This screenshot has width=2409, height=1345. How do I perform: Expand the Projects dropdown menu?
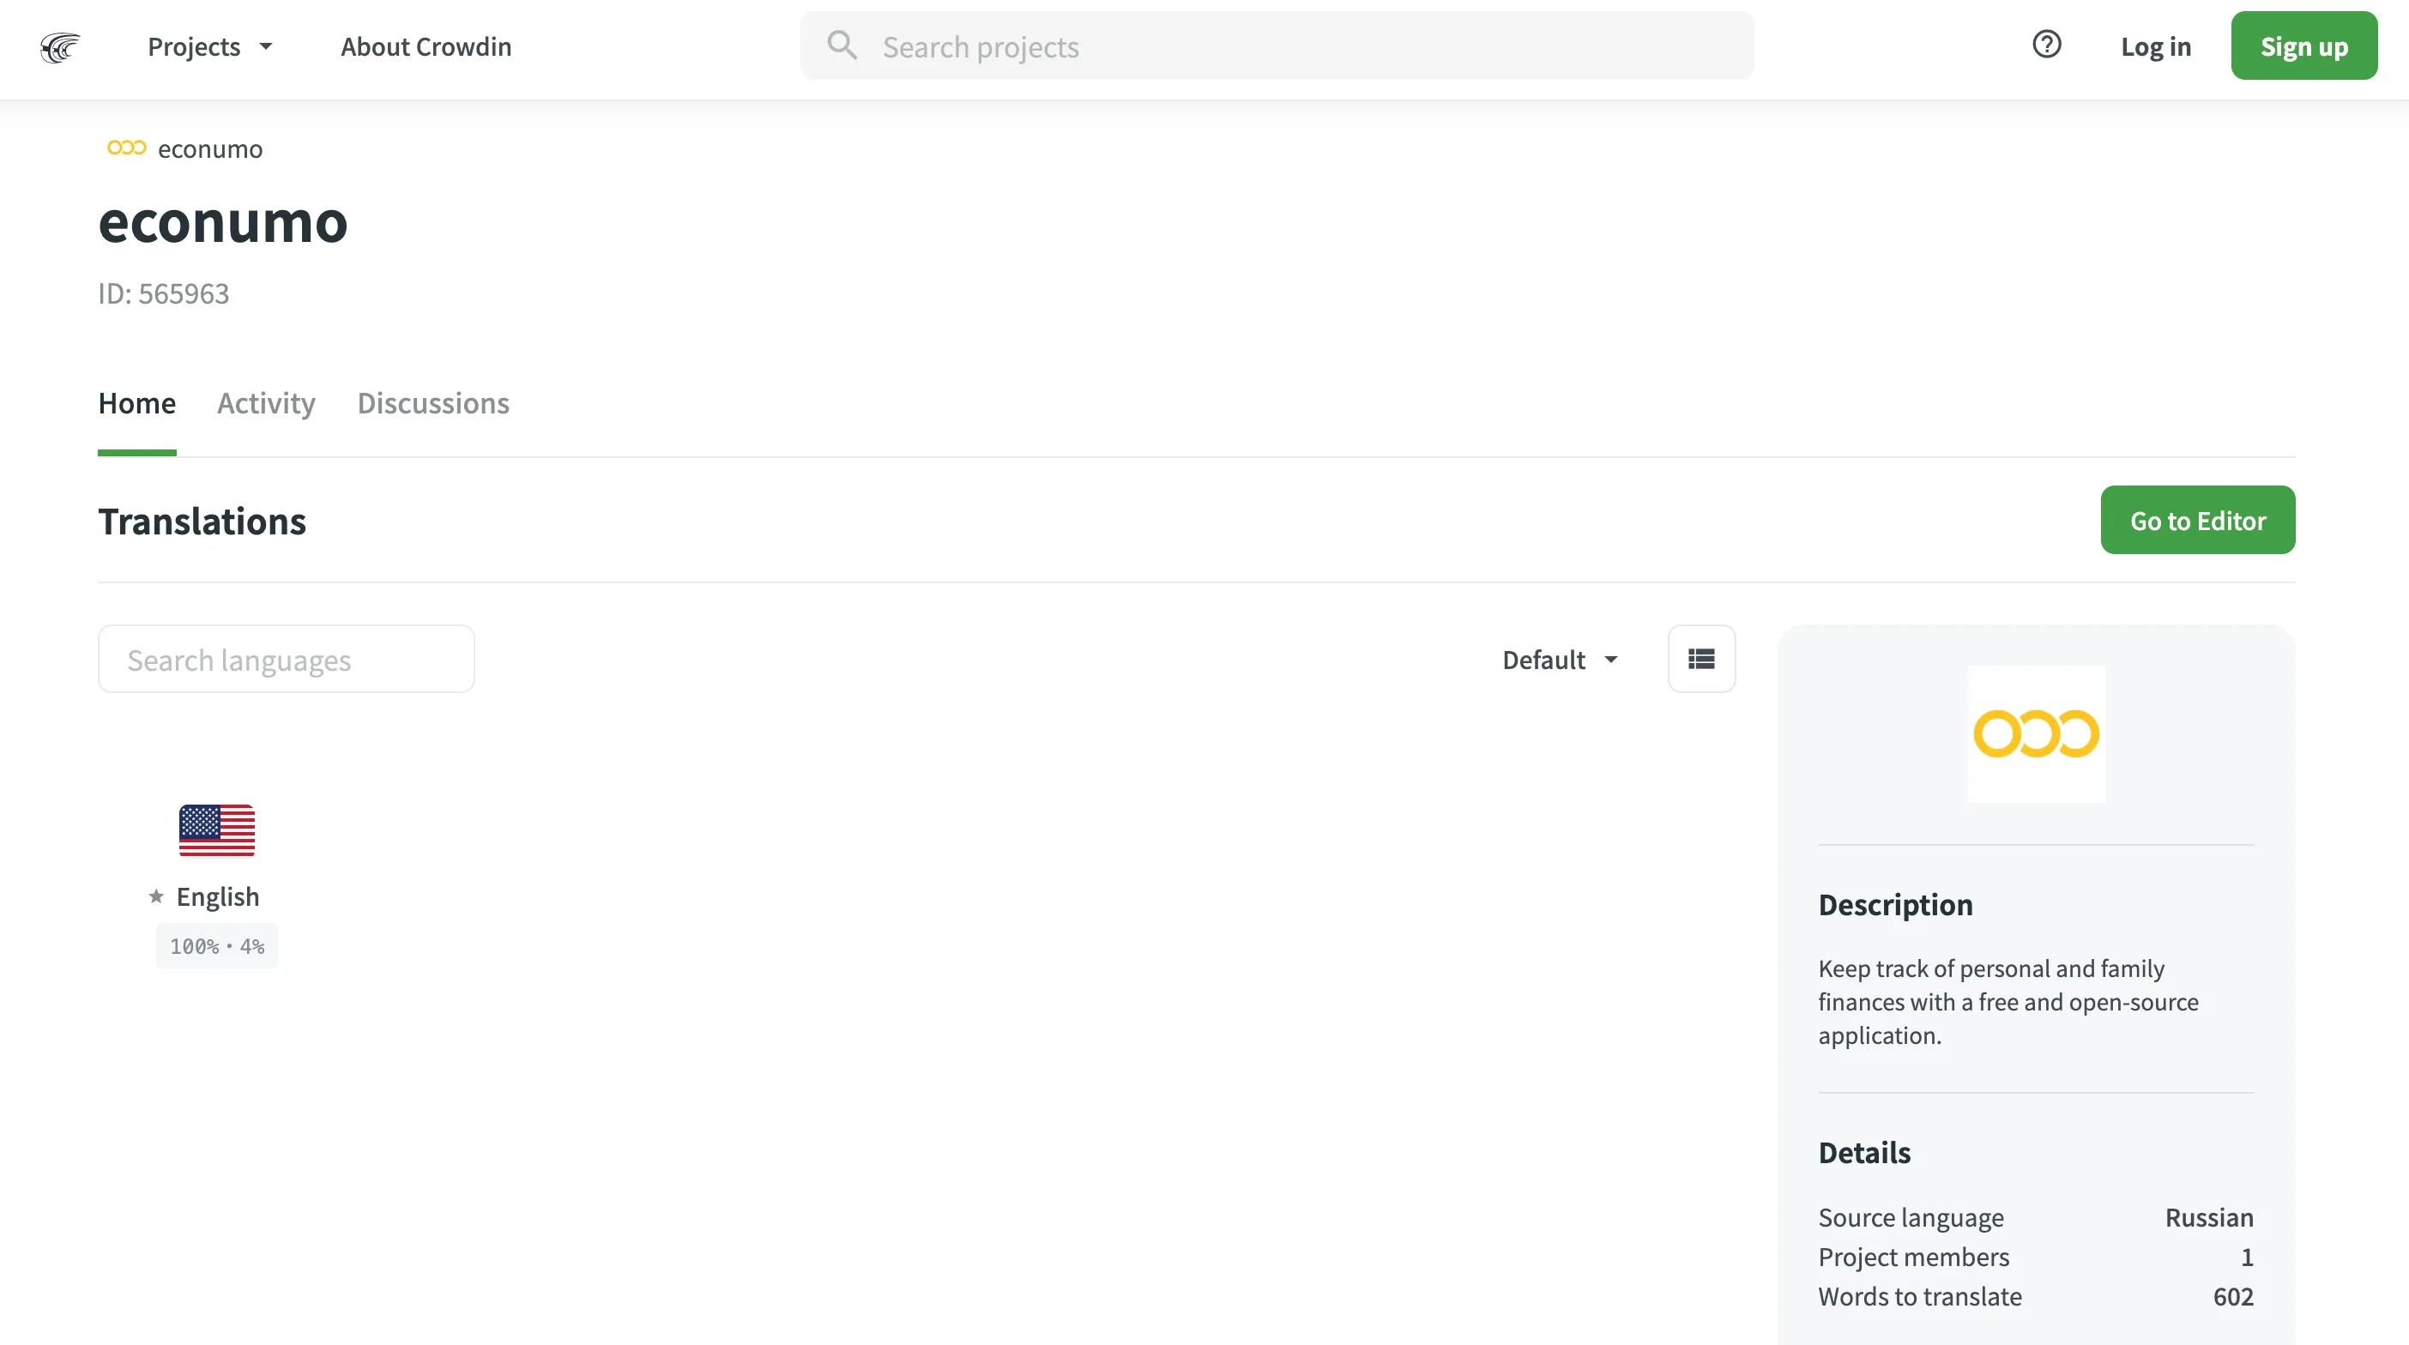[x=195, y=47]
